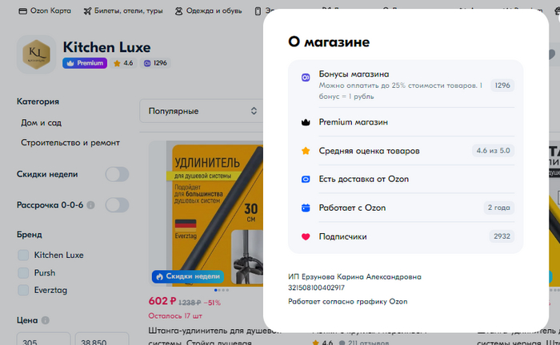The width and height of the screenshot is (560, 345).
Task: Click the 2932 subscribers count
Action: click(502, 236)
